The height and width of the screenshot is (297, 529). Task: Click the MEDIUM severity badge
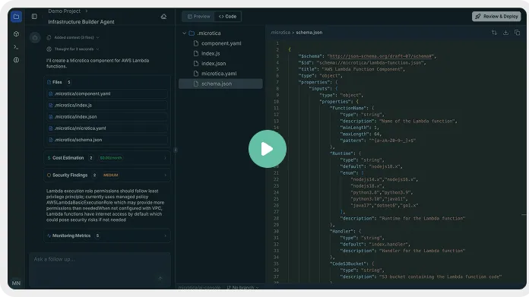[x=111, y=175]
